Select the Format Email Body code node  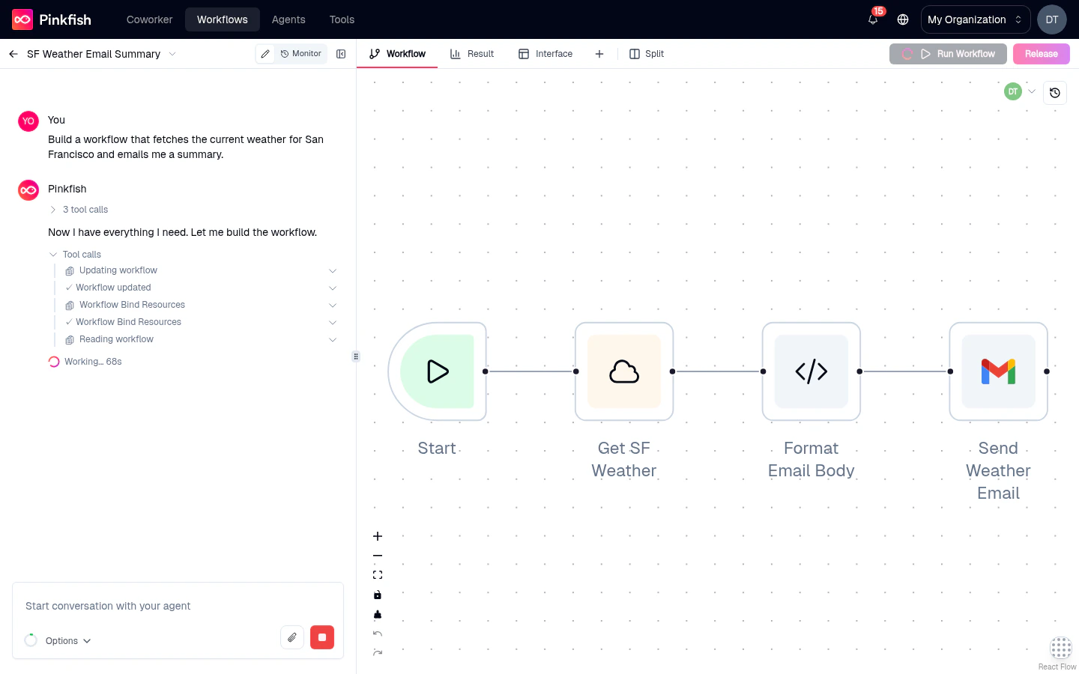(811, 371)
